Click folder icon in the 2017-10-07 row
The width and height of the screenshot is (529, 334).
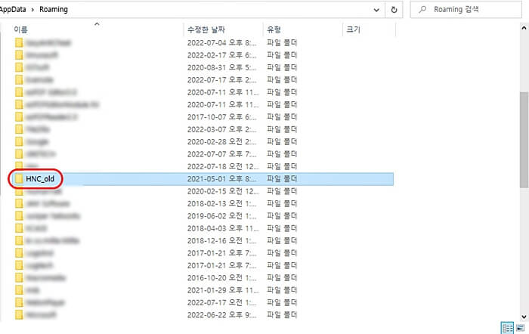(19, 117)
